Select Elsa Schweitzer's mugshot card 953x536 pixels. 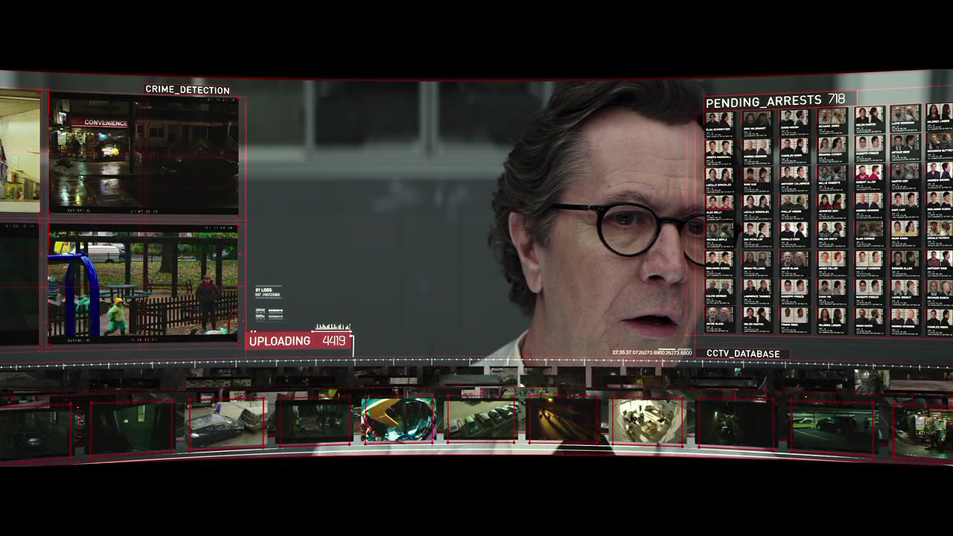click(719, 122)
